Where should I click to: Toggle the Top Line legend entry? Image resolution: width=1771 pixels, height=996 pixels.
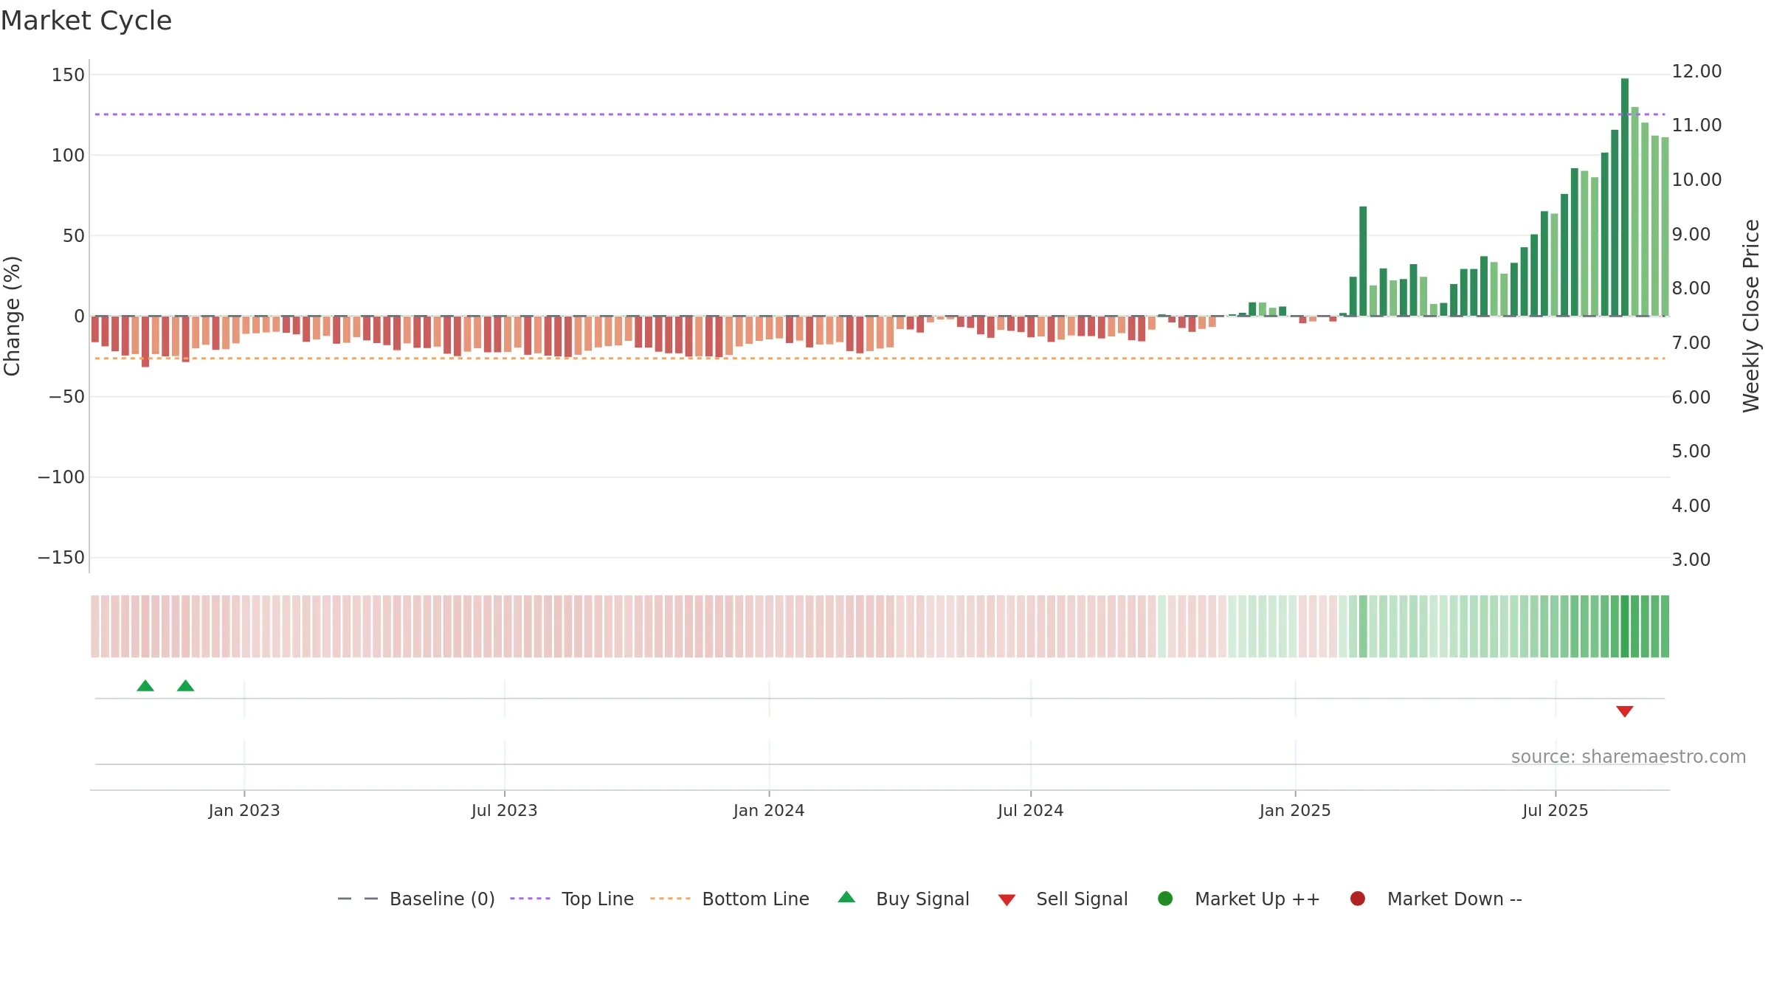pyautogui.click(x=572, y=899)
